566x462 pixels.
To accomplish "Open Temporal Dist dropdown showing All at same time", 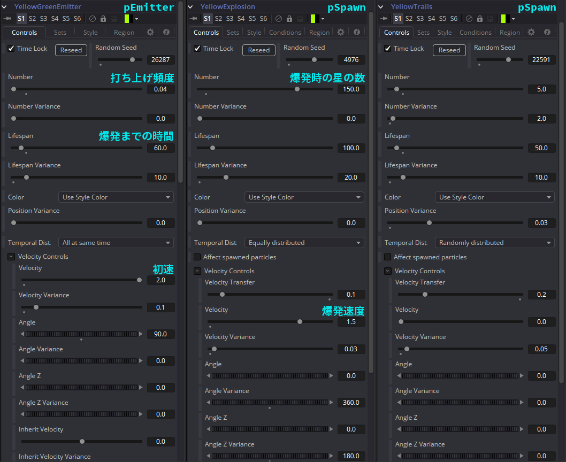I will pos(116,243).
